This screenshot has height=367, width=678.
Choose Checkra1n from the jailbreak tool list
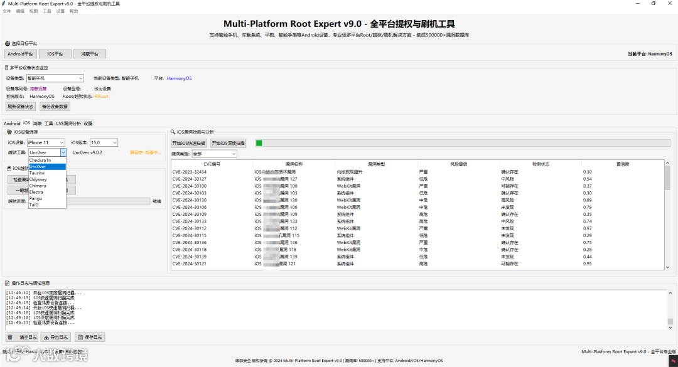point(47,161)
